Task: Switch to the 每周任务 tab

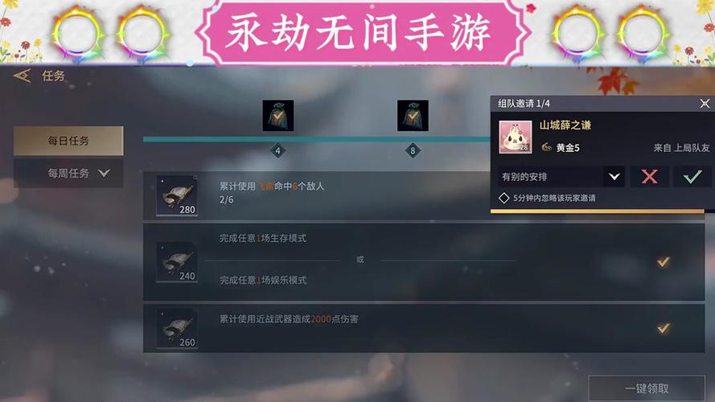Action: [68, 173]
